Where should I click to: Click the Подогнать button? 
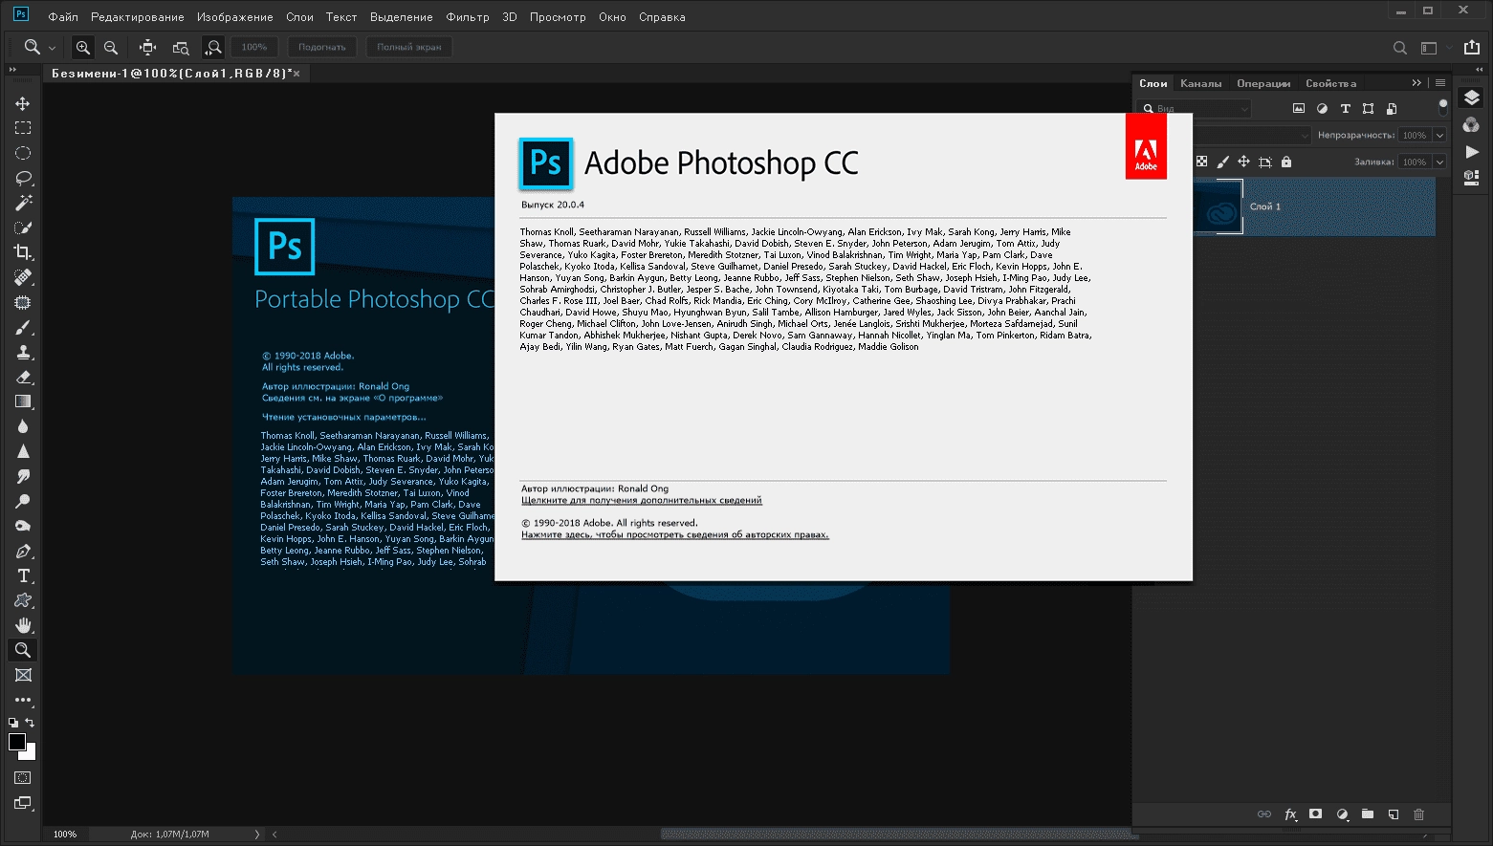(322, 47)
